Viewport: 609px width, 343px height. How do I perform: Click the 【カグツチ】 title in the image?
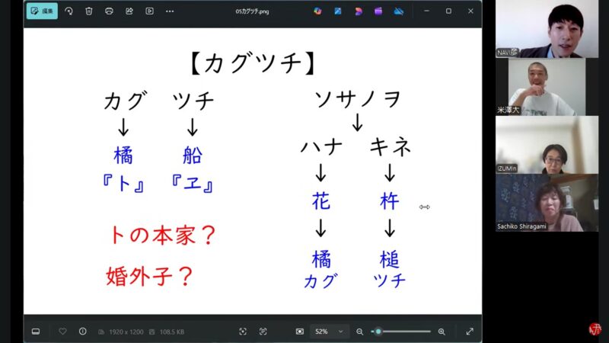point(253,63)
